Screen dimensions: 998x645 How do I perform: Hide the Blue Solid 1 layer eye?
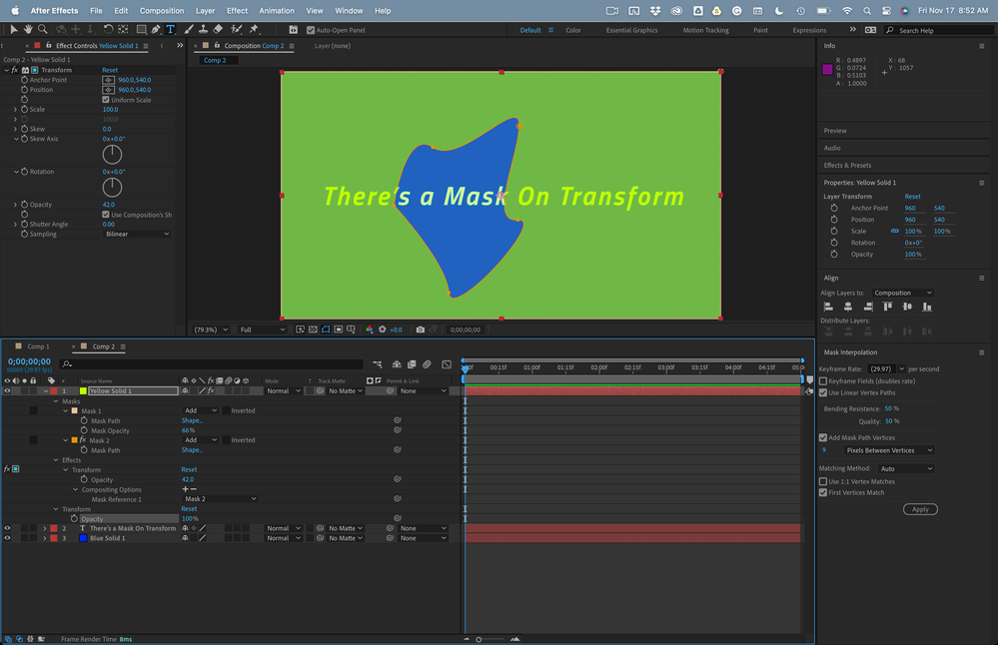tap(7, 538)
